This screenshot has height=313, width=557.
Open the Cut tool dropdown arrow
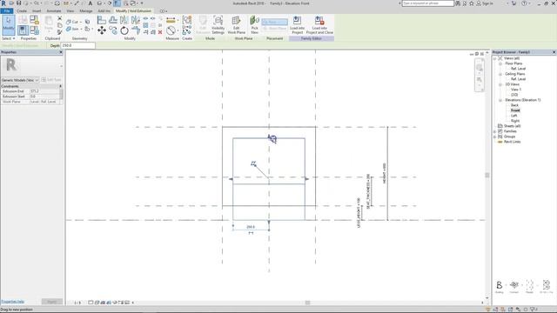pos(81,22)
